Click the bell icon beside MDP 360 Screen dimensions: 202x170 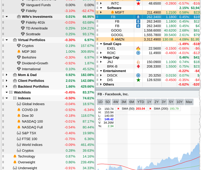pyautogui.click(x=19, y=51)
